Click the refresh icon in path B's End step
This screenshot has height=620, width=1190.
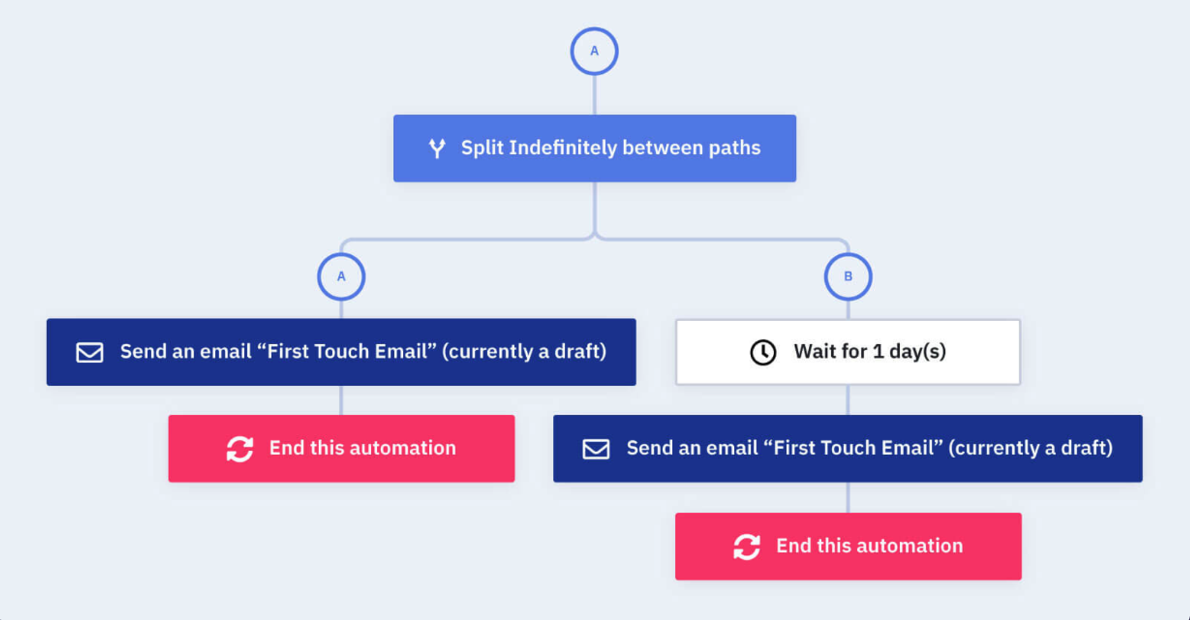click(747, 547)
